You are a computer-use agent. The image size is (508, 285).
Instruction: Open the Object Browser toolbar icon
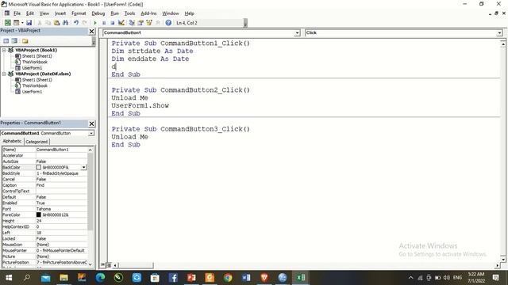click(x=149, y=23)
